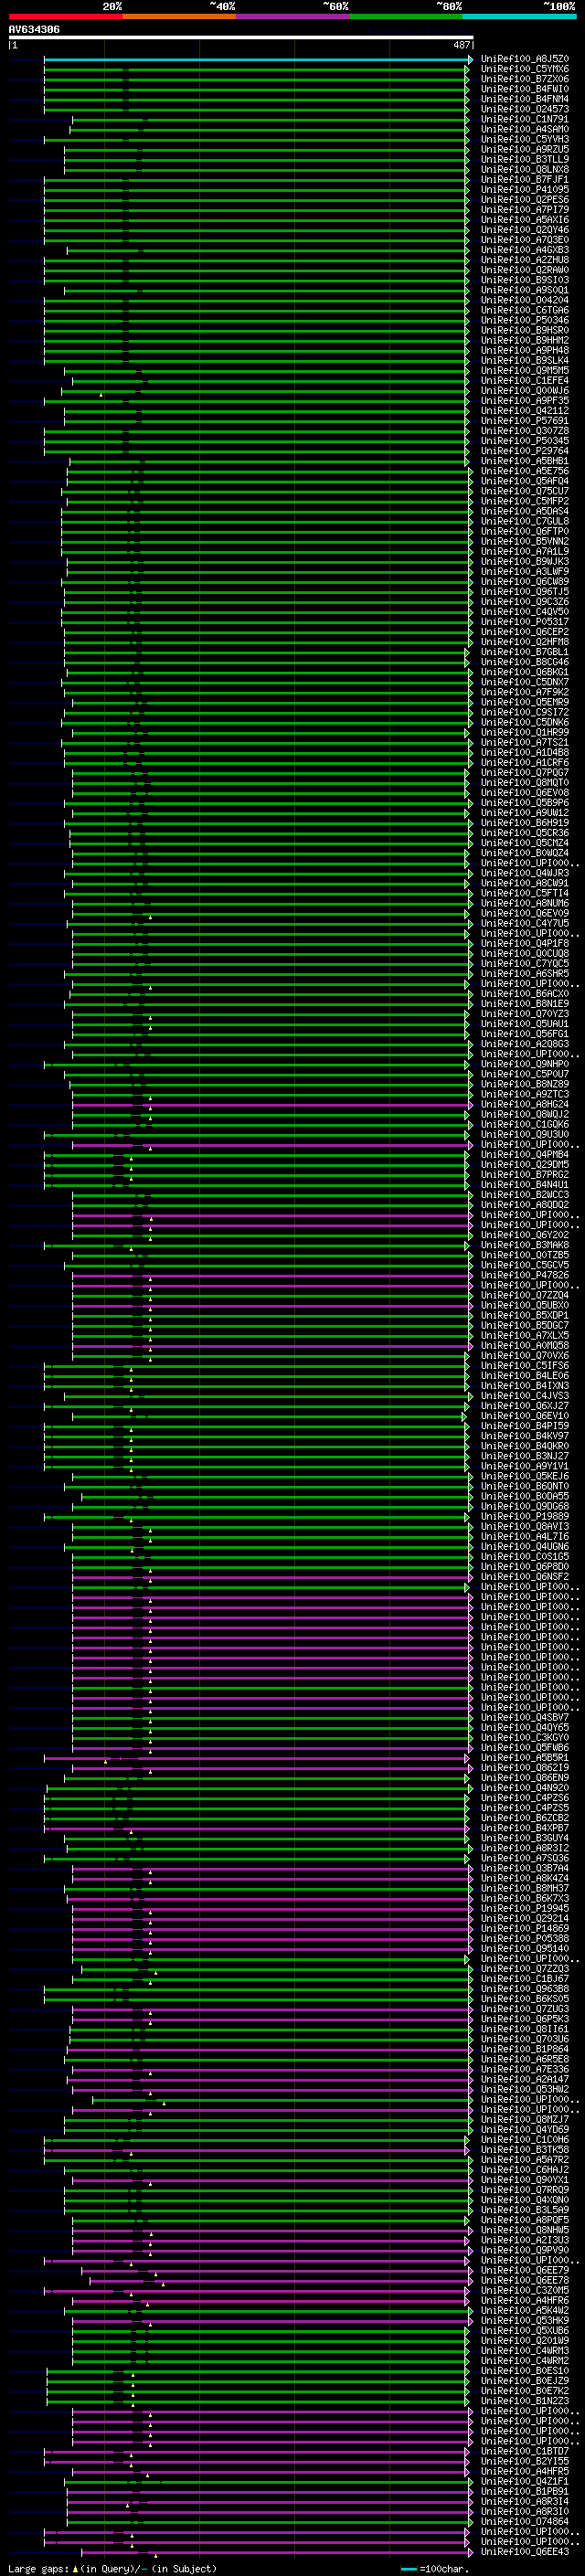
Task: Select the UniRef100_P41095 label
Action: pyautogui.click(x=525, y=189)
